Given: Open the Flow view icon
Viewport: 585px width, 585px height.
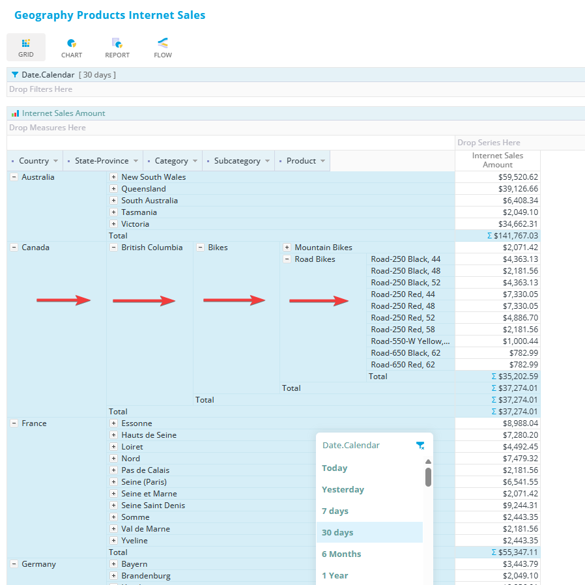Looking at the screenshot, I should (x=163, y=43).
